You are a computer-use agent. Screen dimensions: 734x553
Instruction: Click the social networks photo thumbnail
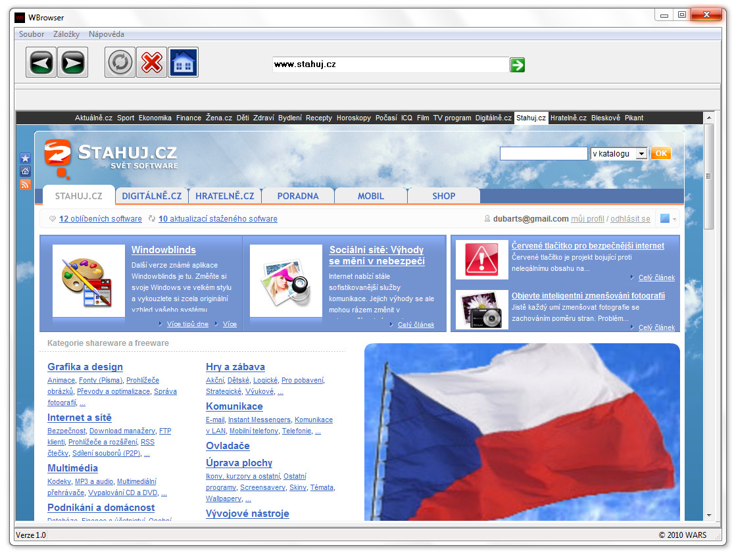286,281
